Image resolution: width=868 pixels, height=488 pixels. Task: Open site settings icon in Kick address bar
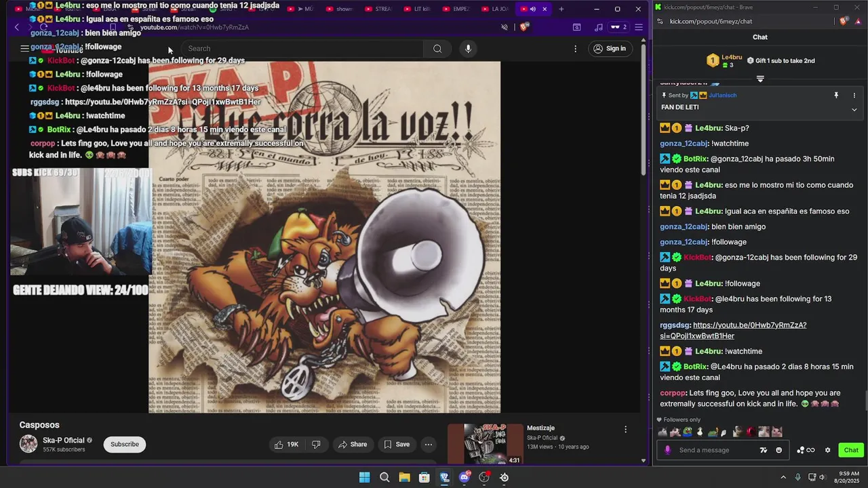pyautogui.click(x=660, y=21)
